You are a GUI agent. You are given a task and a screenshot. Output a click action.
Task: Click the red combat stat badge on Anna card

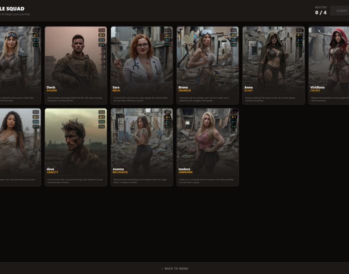[299, 30]
